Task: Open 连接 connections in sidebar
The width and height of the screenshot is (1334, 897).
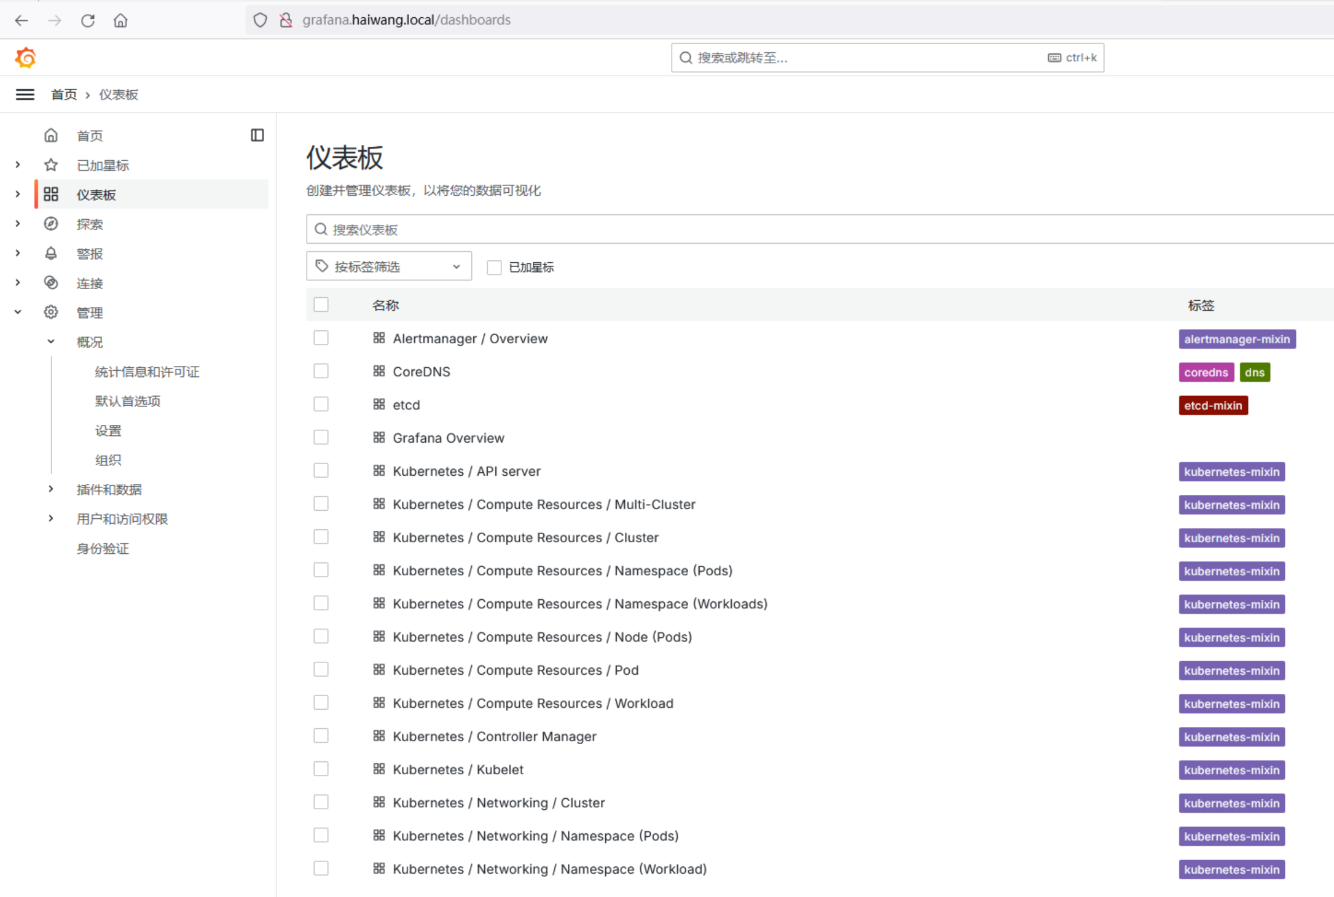Action: [x=89, y=283]
